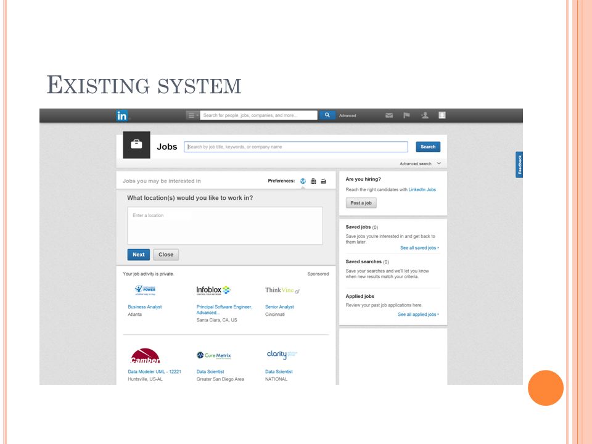Viewport: 592px width, 444px height.
Task: Click the Infoblox company logo
Action: [213, 290]
